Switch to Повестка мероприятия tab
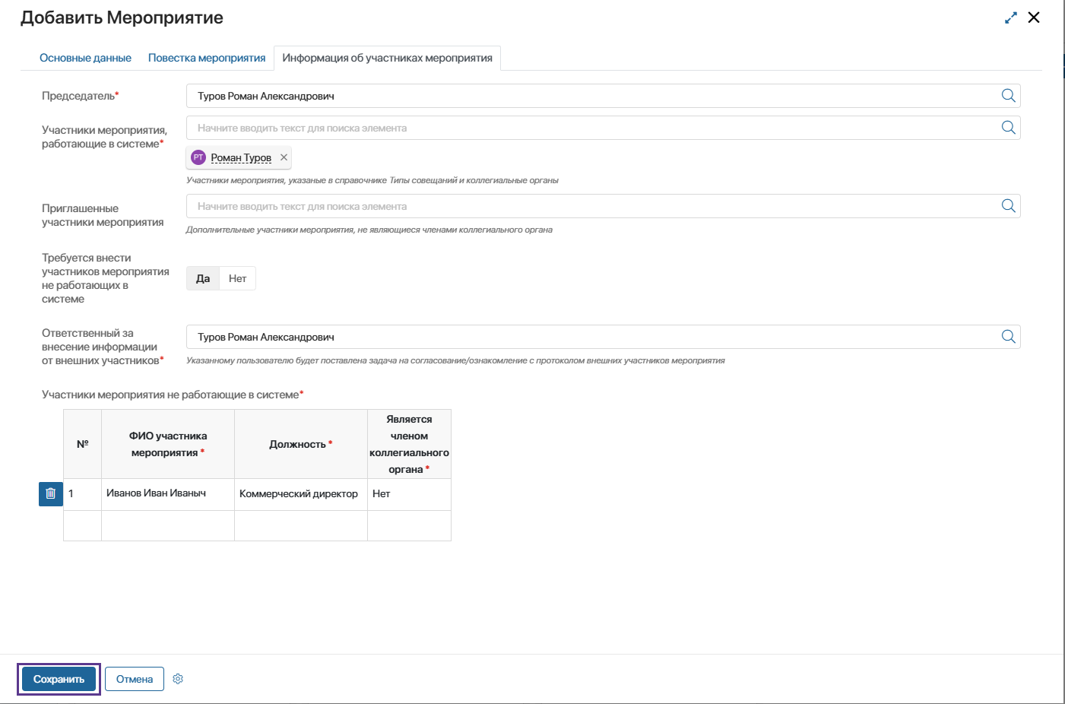This screenshot has height=704, width=1065. (207, 58)
